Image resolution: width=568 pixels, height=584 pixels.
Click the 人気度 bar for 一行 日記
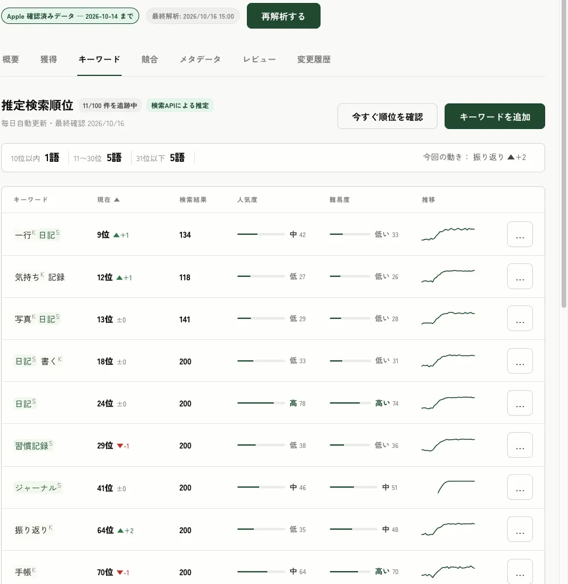pos(261,234)
